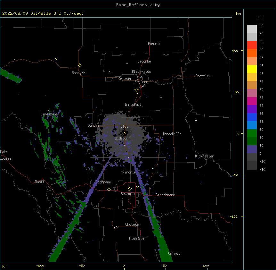Pick the bright orange 60–57 dBZ swatch
The width and height of the screenshot is (276, 270).
pos(252,53)
